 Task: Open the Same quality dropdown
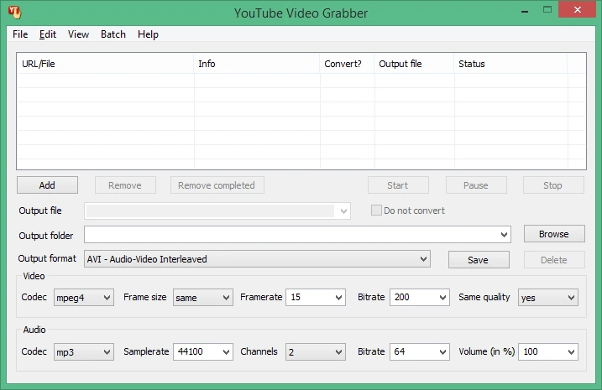click(x=548, y=298)
